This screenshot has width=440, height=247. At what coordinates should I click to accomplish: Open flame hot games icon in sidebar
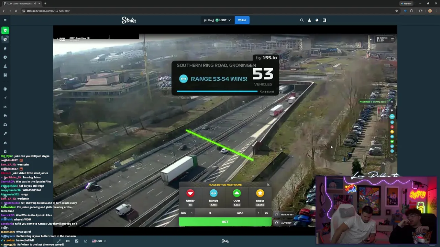coord(5,116)
